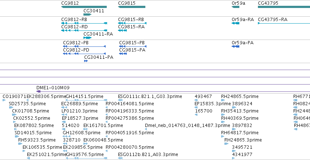This screenshot has width=310, height=160.
Task: Select transcript CG9812-RB
Action: 84,23
